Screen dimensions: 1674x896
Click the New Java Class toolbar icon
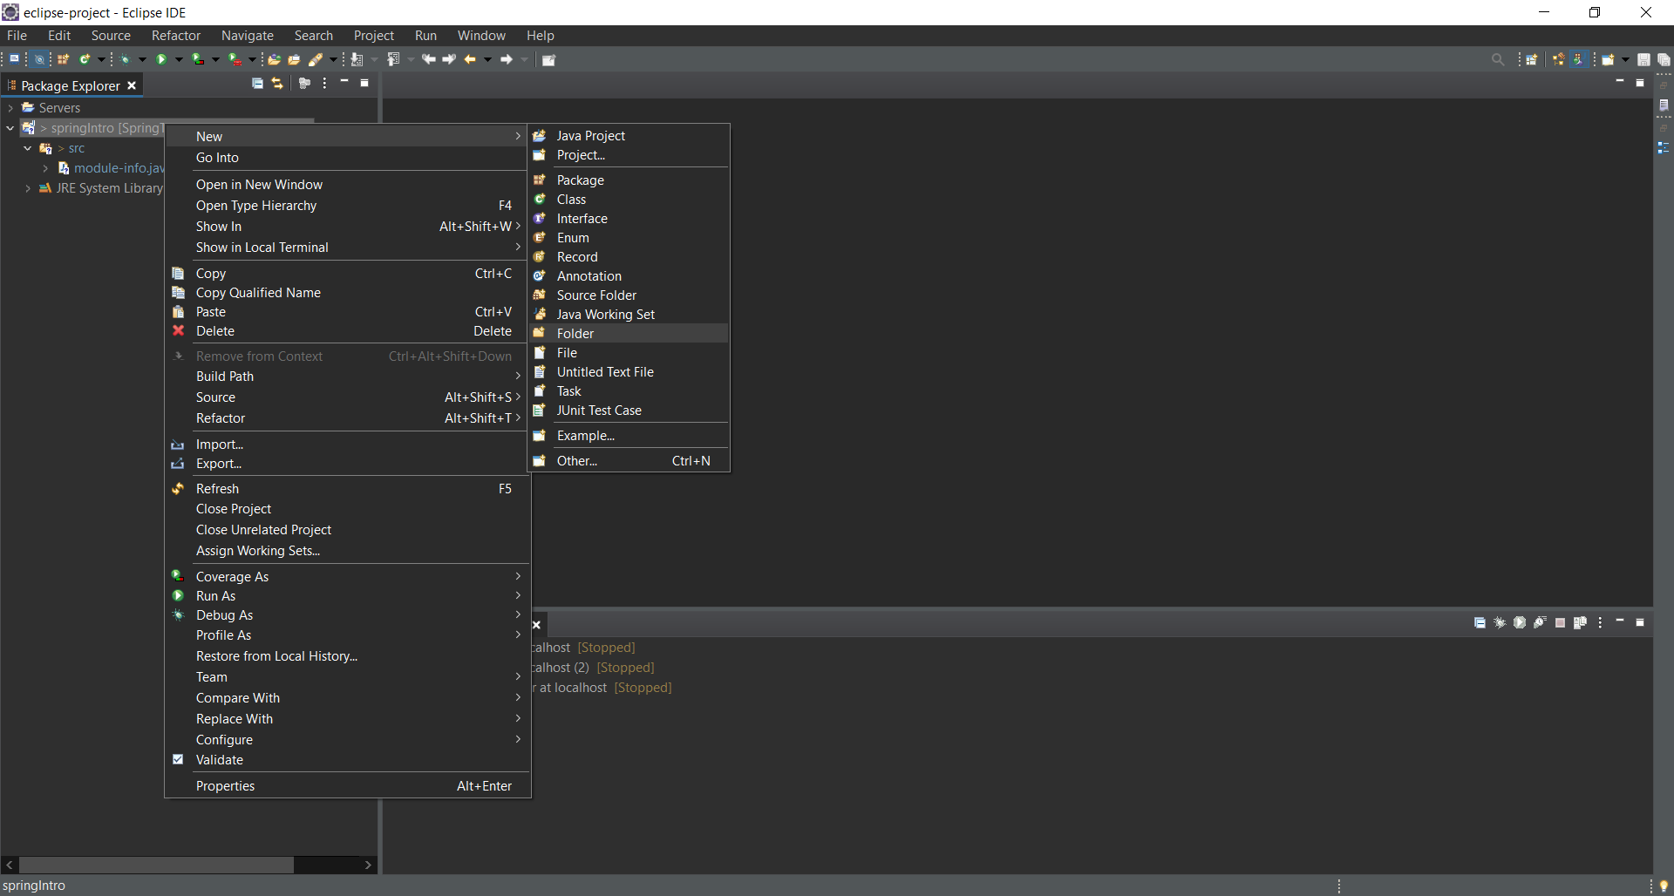pyautogui.click(x=85, y=59)
